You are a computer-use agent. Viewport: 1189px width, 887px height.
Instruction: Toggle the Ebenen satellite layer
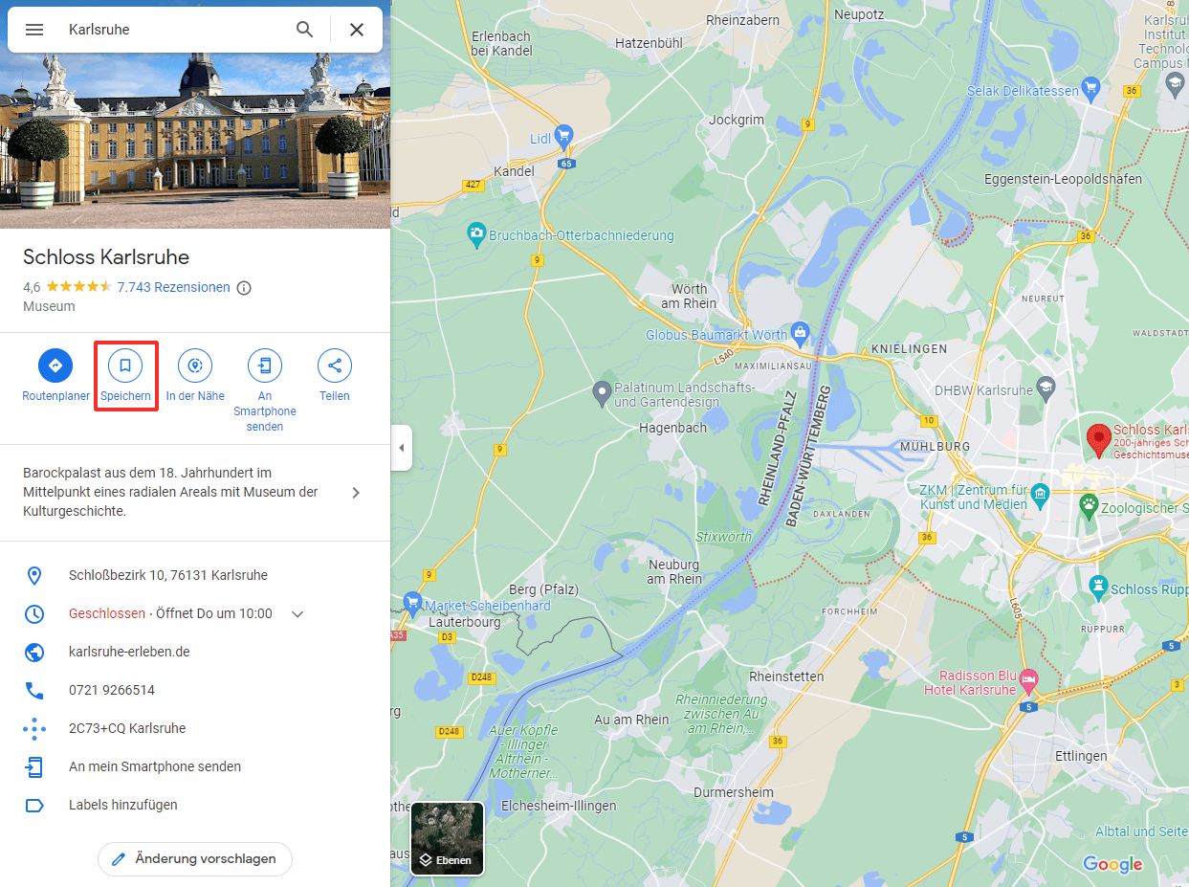point(447,838)
